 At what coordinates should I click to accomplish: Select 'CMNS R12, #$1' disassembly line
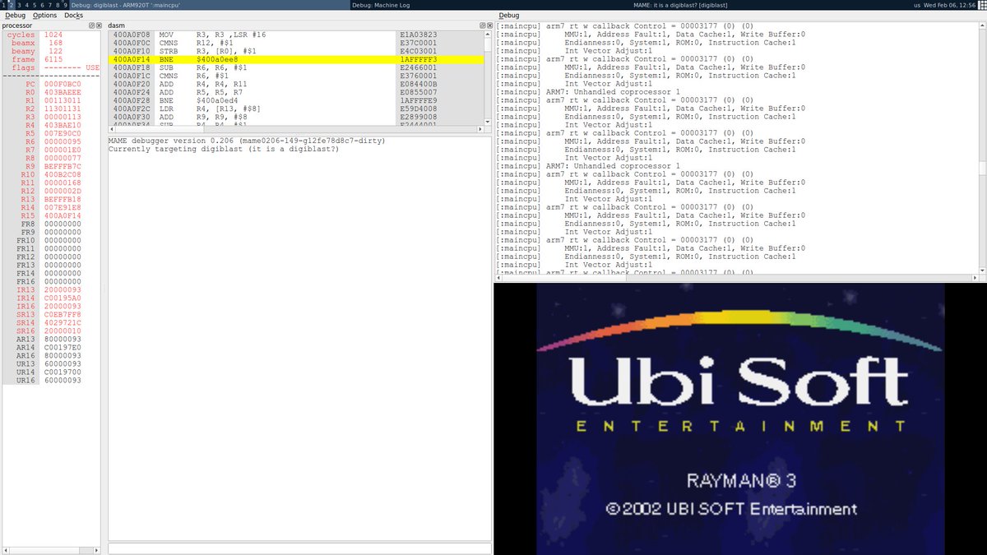coord(296,44)
